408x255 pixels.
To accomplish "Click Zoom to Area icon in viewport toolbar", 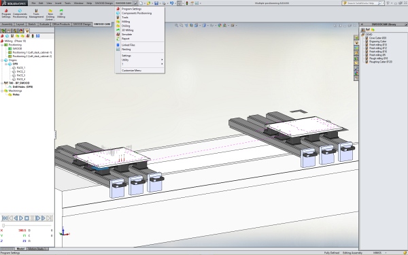I will point(182,25).
